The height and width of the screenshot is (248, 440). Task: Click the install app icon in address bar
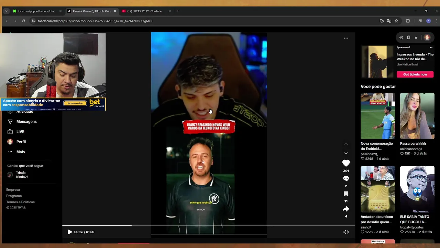[382, 21]
